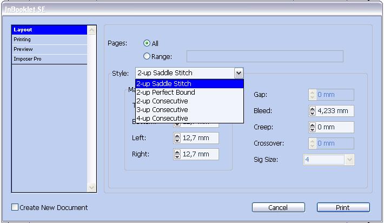This screenshot has height=223, width=384.
Task: Increase the Bleed value with up arrow
Action: point(312,109)
